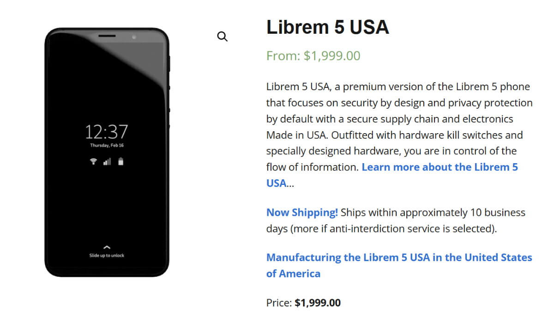Select the Wi-Fi icon on the phone screen
554x312 pixels.
(93, 162)
